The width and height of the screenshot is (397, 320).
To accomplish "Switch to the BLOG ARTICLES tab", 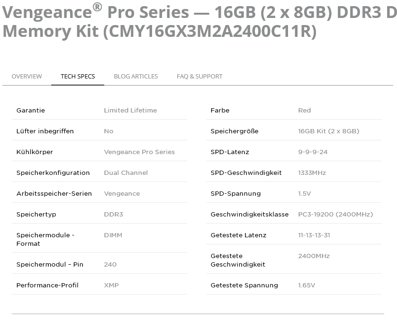I will pyautogui.click(x=135, y=76).
